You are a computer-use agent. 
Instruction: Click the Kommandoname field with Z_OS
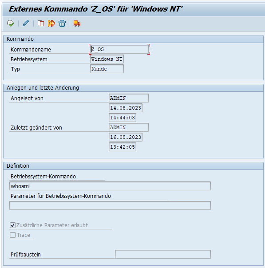[119, 49]
